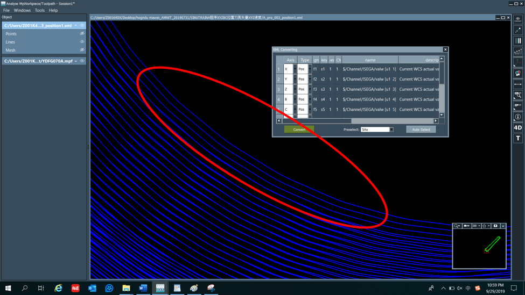Click the red-blue color map icon

tap(518, 73)
